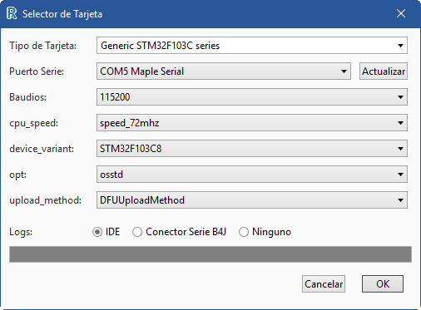
Task: Open the opt osstd dropdown
Action: [252, 175]
